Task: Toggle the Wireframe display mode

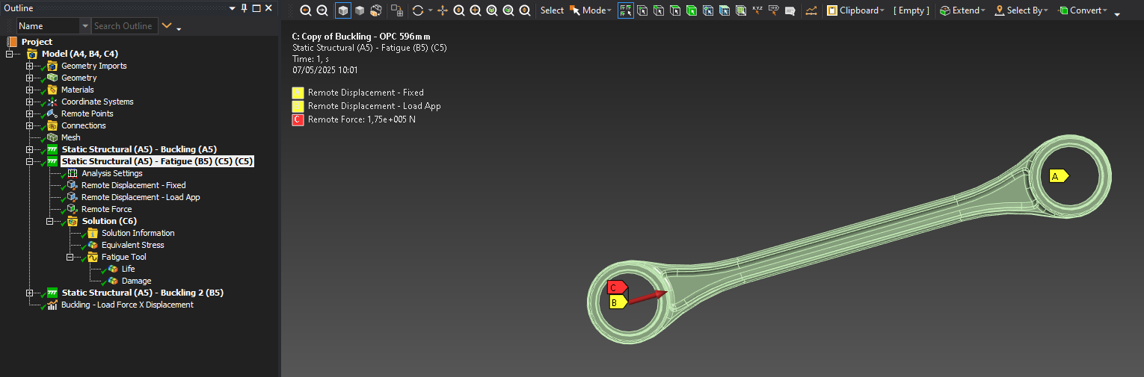Action: coord(360,10)
